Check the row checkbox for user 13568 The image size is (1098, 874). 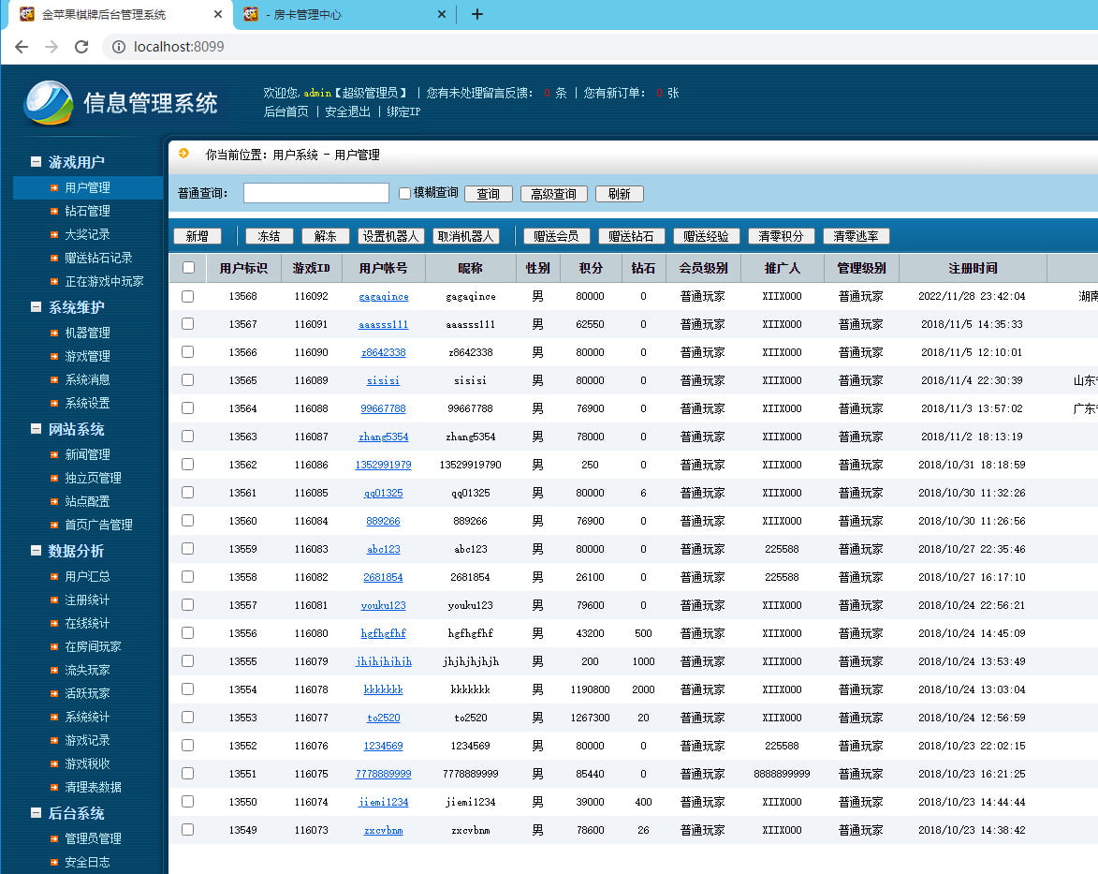point(188,296)
